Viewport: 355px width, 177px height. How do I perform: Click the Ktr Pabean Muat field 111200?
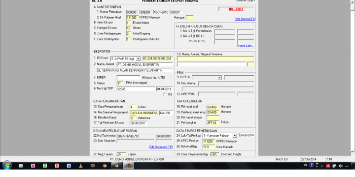click(132, 17)
